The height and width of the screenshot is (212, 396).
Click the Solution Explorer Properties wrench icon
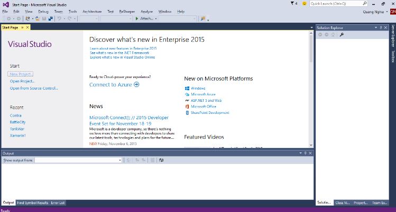click(342, 34)
